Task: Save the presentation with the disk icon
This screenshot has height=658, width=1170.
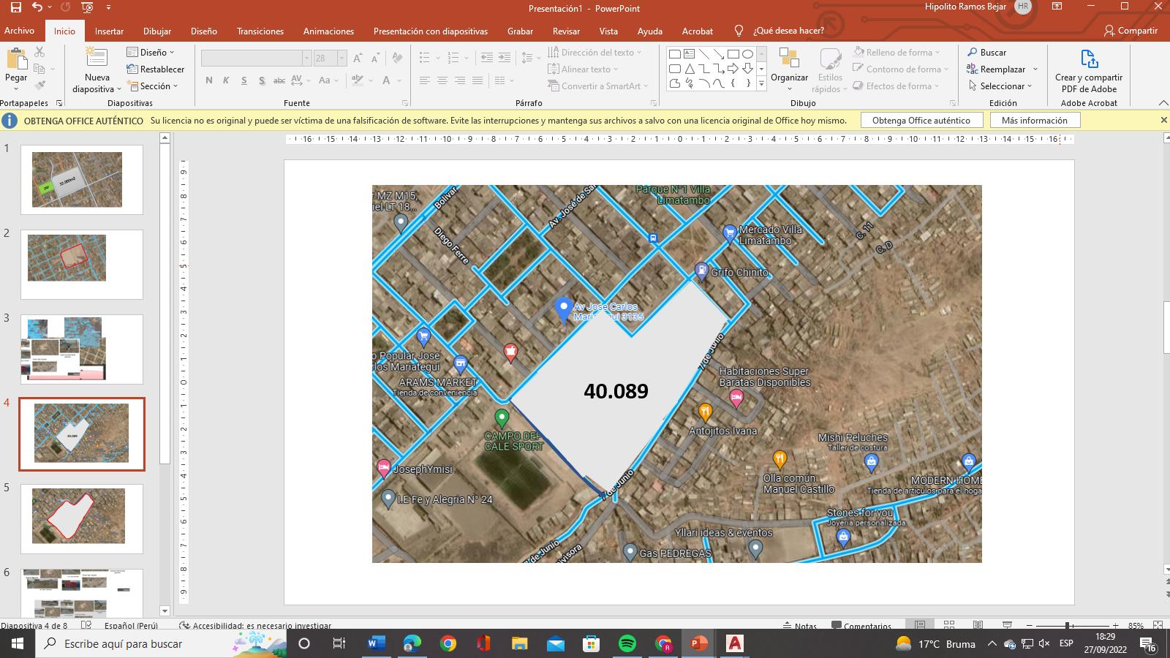Action: [15, 8]
